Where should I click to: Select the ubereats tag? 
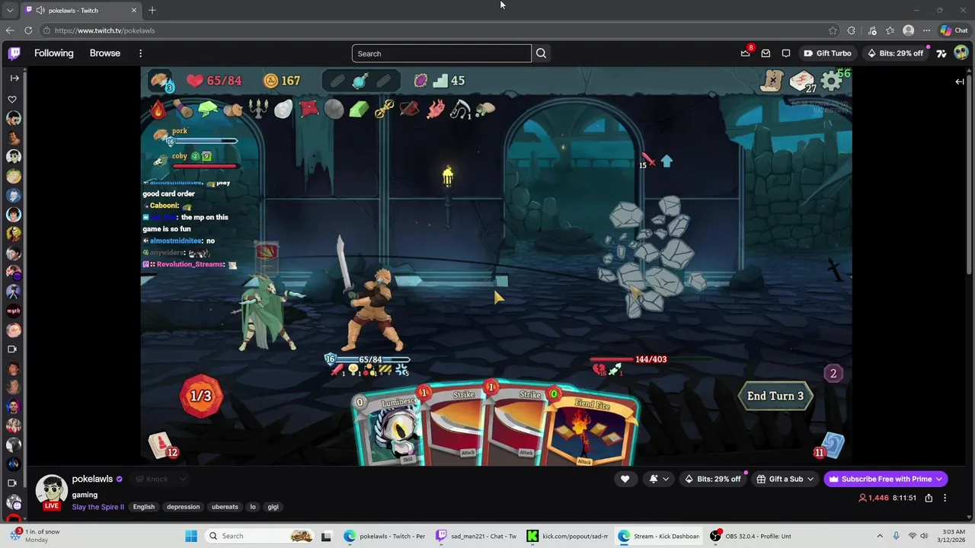[x=225, y=507]
